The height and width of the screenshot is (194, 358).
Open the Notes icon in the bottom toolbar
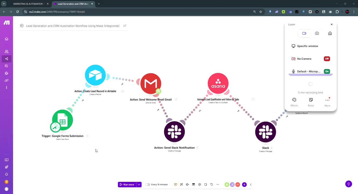[x=206, y=185]
